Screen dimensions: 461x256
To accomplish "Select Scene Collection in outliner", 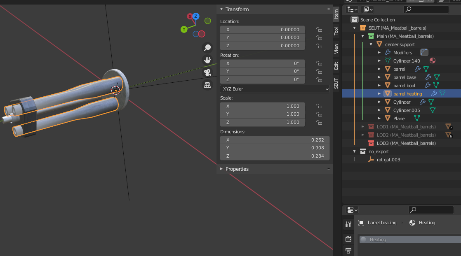I will click(x=377, y=20).
